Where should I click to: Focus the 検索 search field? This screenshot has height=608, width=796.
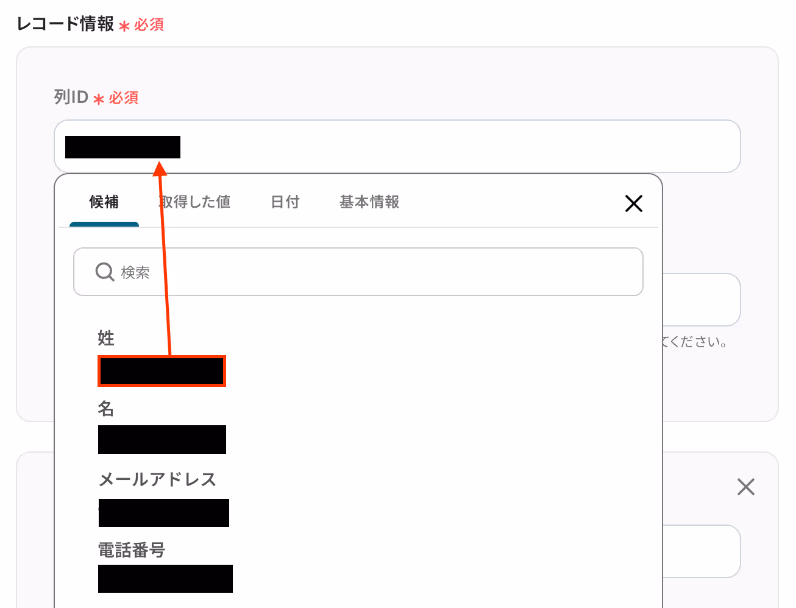click(358, 272)
